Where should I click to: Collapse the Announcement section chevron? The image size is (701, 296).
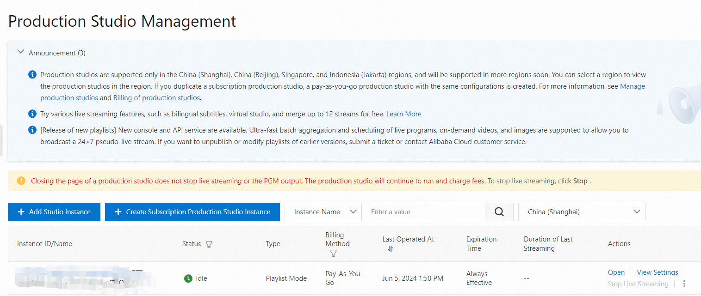[x=20, y=52]
